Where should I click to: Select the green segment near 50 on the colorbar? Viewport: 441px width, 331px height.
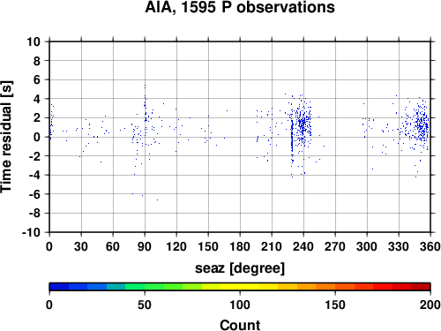(x=145, y=287)
